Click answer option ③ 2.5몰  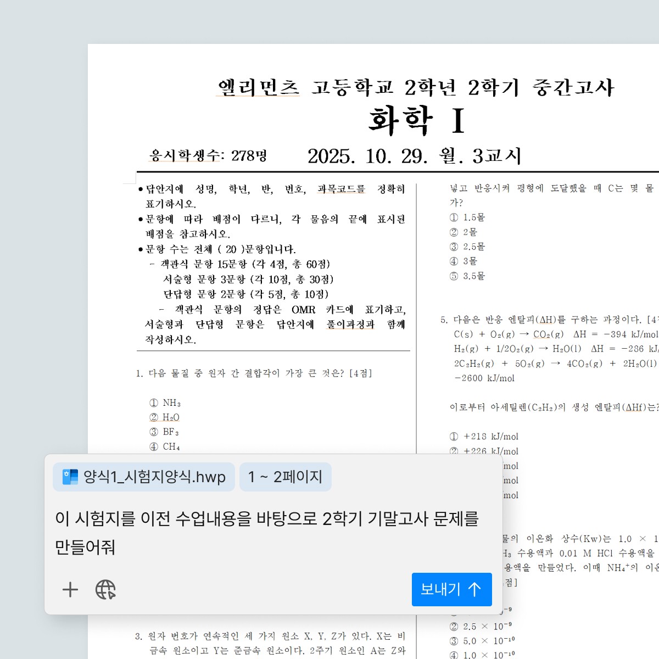(467, 247)
